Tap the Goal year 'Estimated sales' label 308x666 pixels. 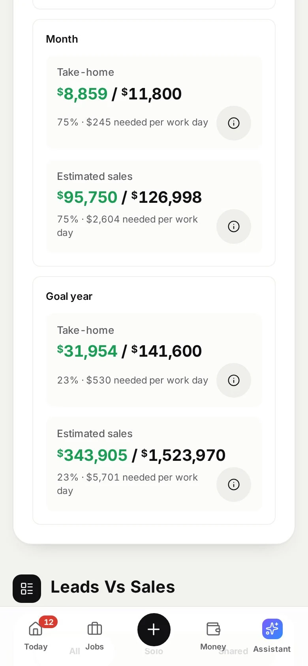click(x=95, y=434)
